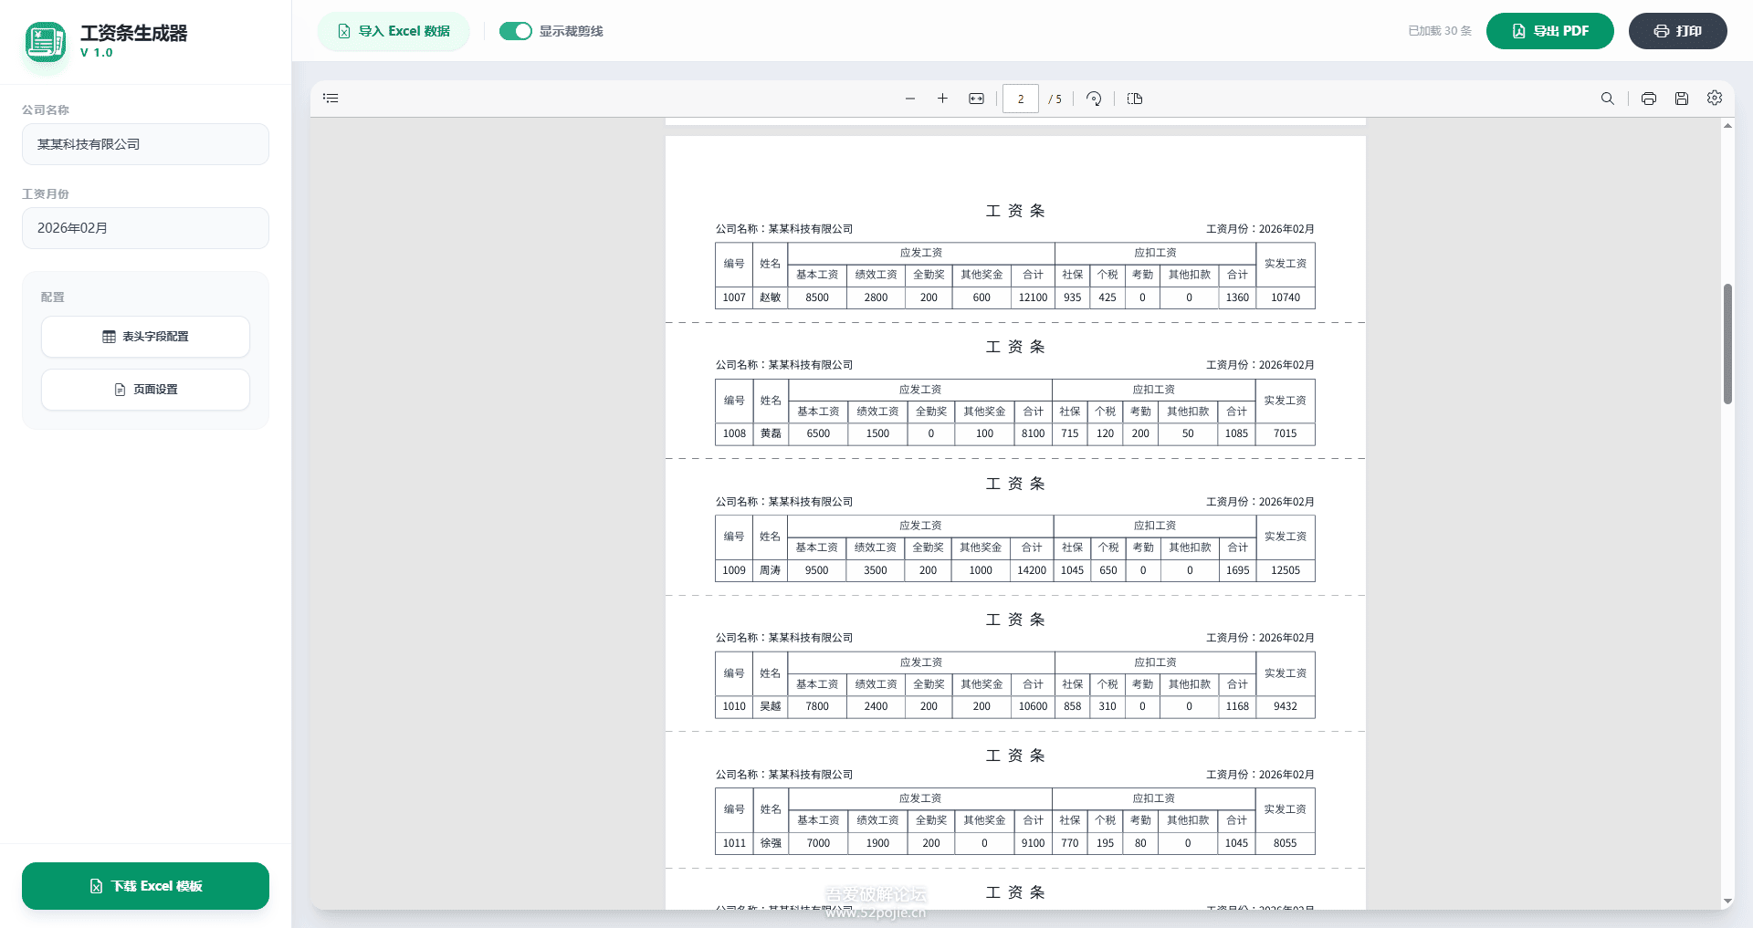Open the document sidebar thumbnail panel
This screenshot has width=1753, height=928.
coord(330,98)
